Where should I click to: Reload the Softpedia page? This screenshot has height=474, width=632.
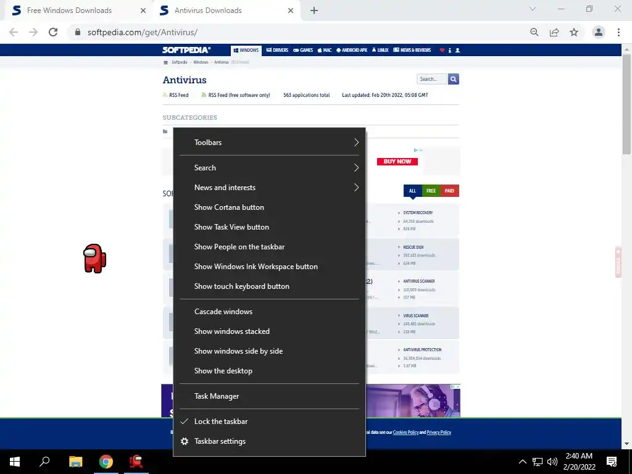pyautogui.click(x=53, y=32)
